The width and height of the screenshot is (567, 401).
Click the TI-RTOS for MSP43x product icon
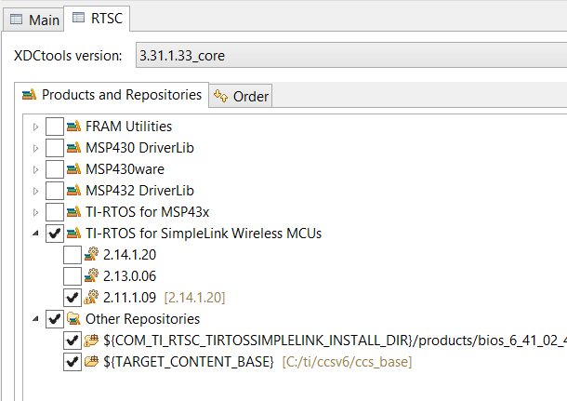coord(74,212)
